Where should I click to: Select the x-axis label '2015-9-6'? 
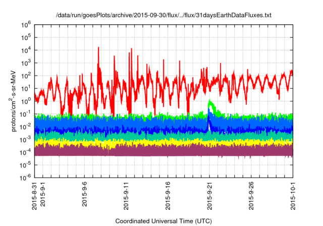[x=84, y=194]
